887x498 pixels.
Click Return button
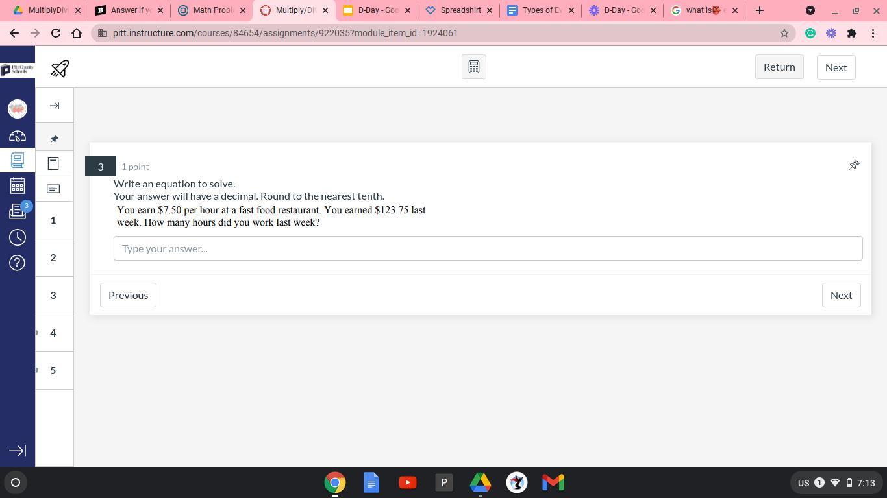click(779, 67)
